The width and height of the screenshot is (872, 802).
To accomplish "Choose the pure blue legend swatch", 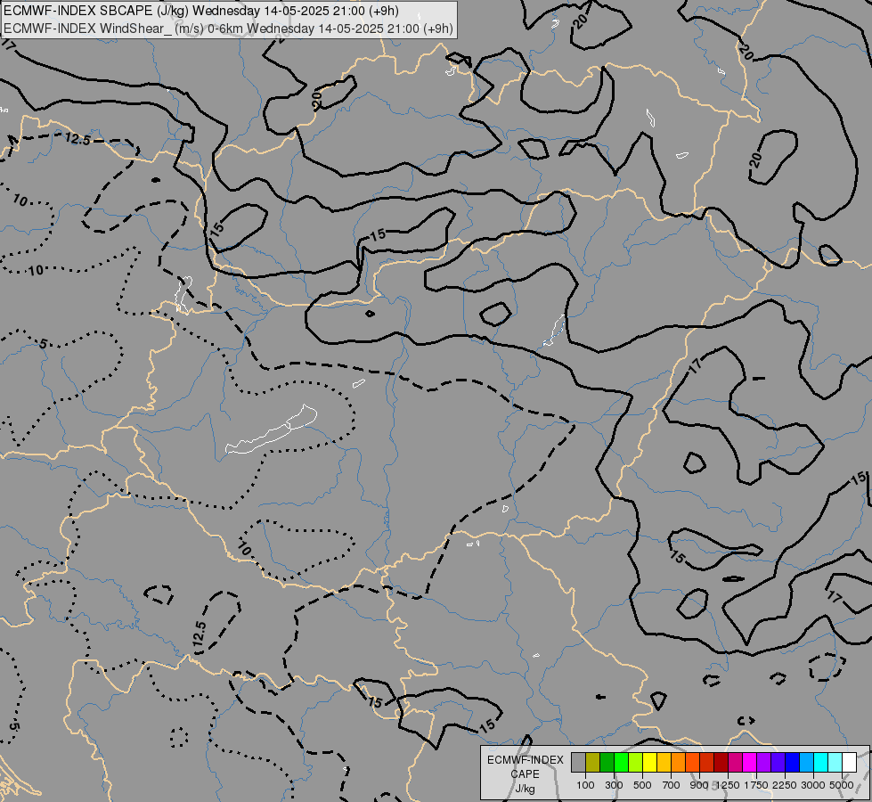I will click(792, 762).
